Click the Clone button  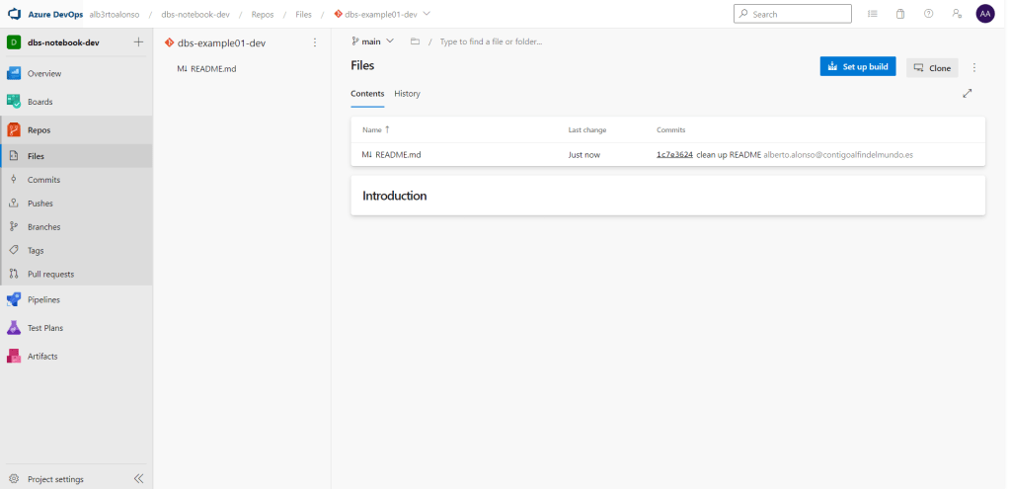click(x=931, y=67)
